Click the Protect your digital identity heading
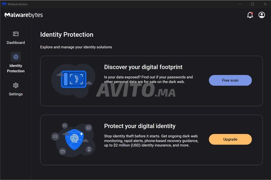 click(x=140, y=126)
